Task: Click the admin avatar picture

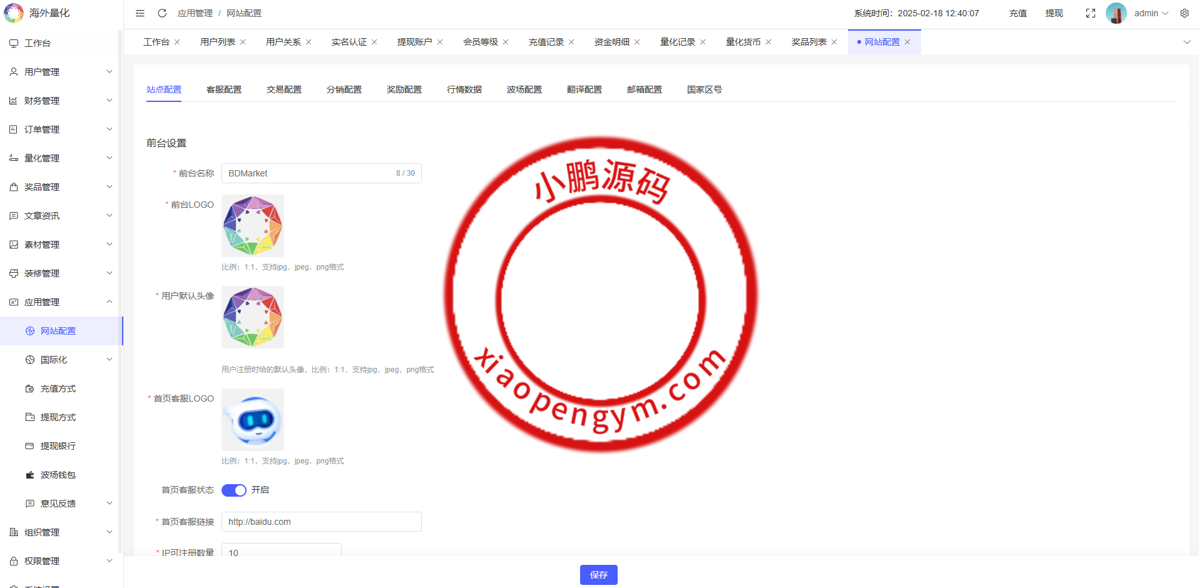Action: click(1116, 13)
